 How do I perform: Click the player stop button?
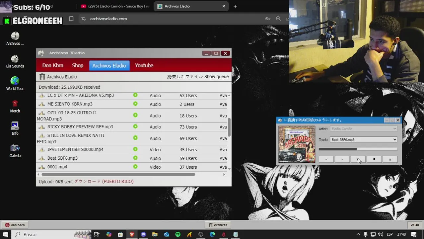(374, 159)
